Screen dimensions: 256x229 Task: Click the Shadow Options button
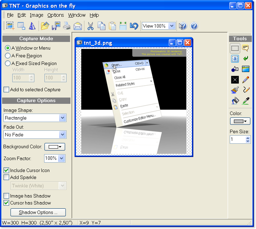(x=38, y=212)
